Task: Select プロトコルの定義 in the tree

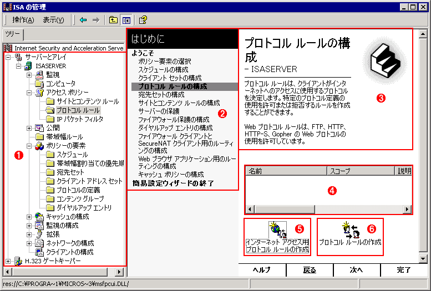Action: tap(78, 190)
